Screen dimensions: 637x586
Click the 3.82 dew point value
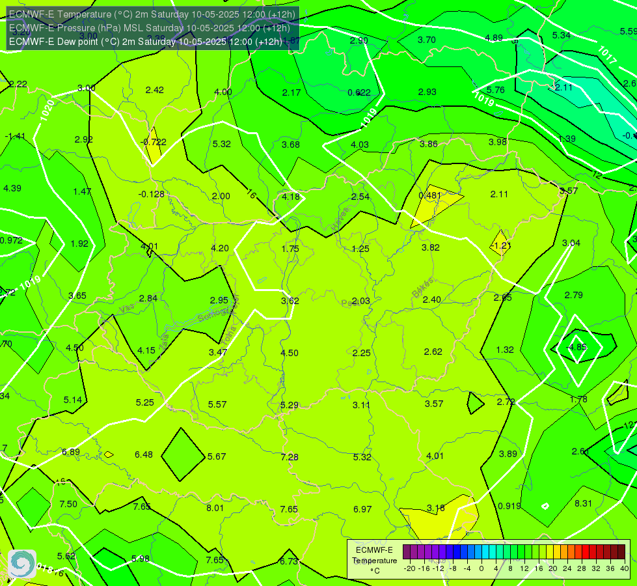[x=431, y=247]
